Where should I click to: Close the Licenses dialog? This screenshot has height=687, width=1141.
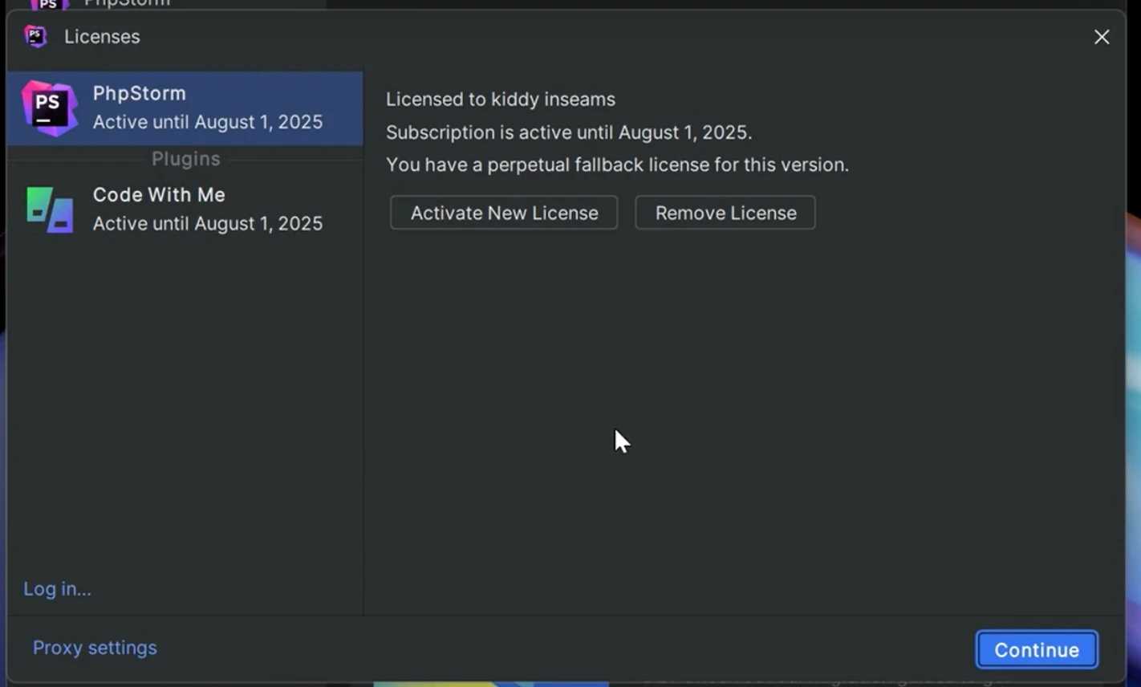point(1102,37)
